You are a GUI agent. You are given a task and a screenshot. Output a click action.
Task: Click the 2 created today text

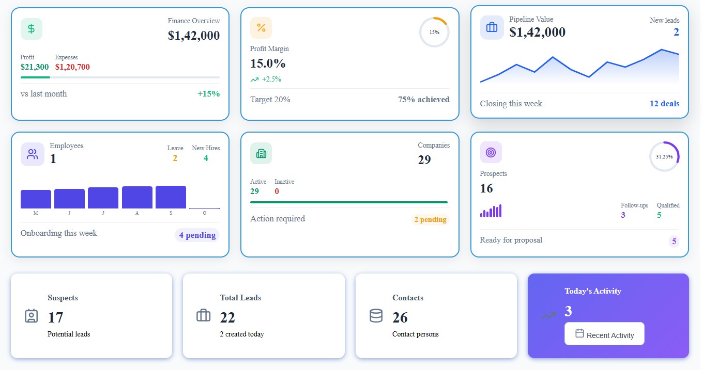(x=242, y=334)
